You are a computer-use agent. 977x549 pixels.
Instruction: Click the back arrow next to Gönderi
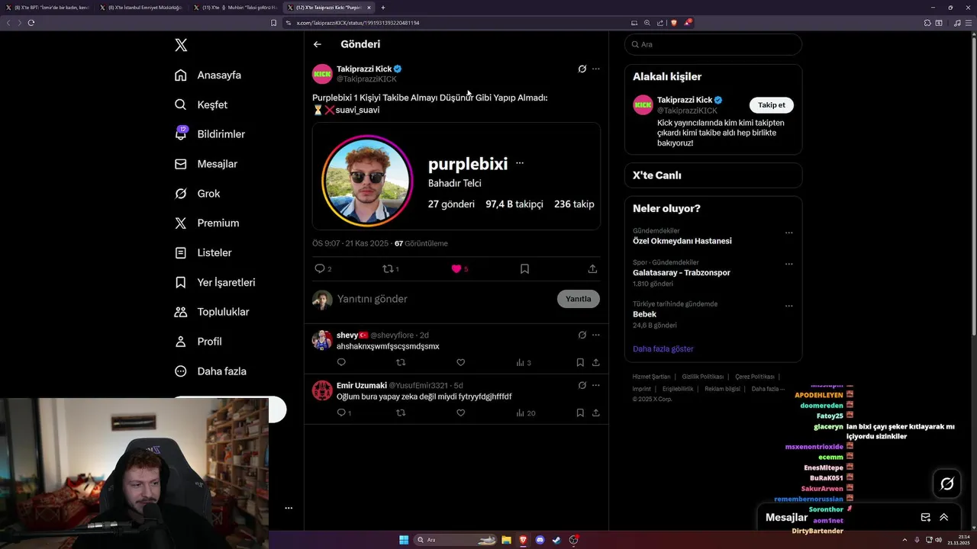tap(318, 44)
